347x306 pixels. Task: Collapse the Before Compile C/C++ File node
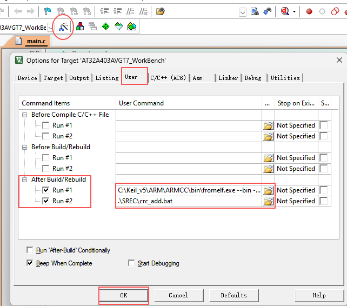(x=24, y=115)
